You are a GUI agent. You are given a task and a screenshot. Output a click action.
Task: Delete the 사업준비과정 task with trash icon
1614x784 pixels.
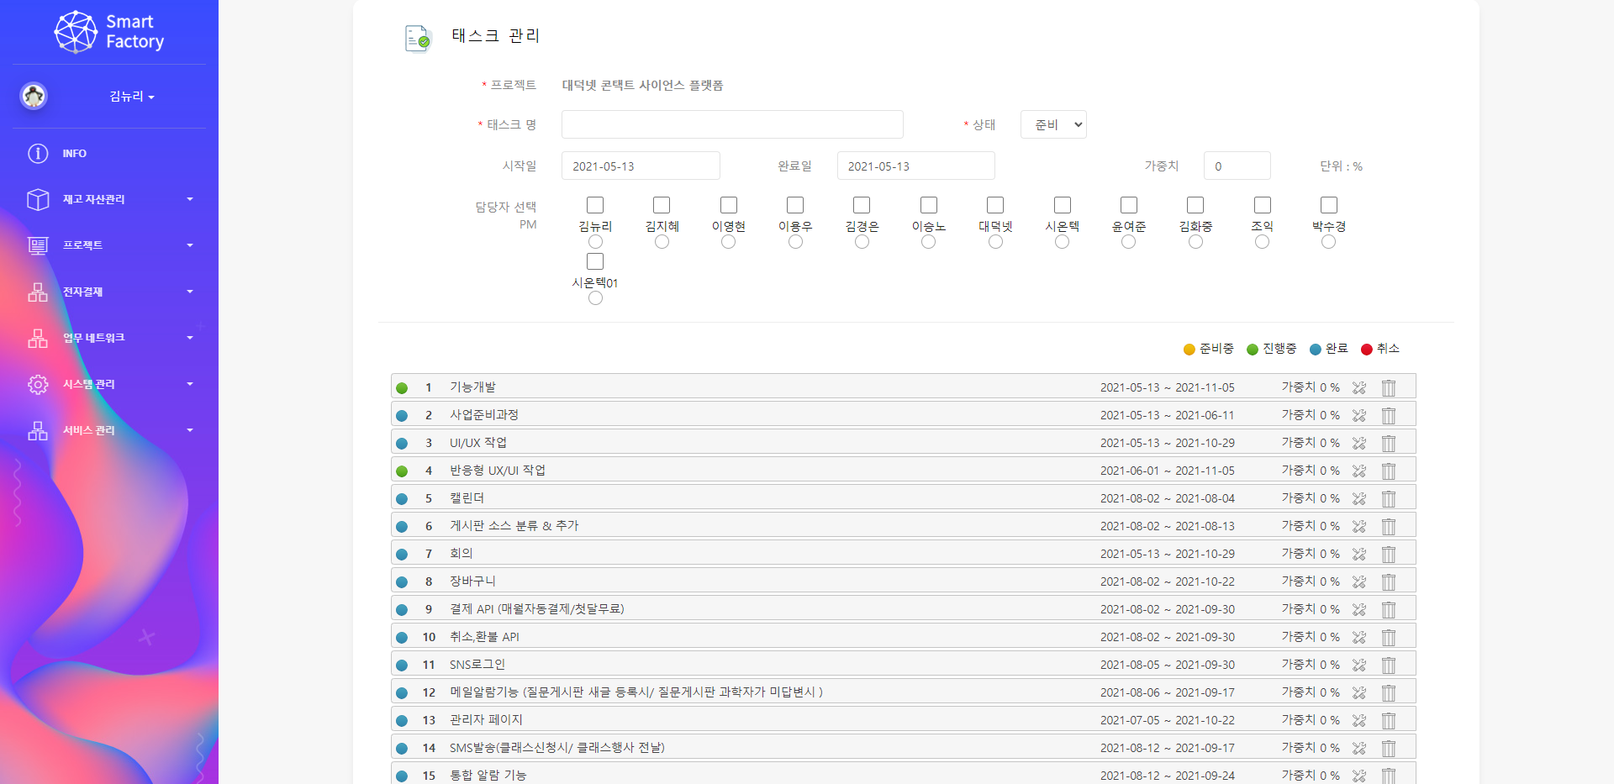coord(1389,415)
